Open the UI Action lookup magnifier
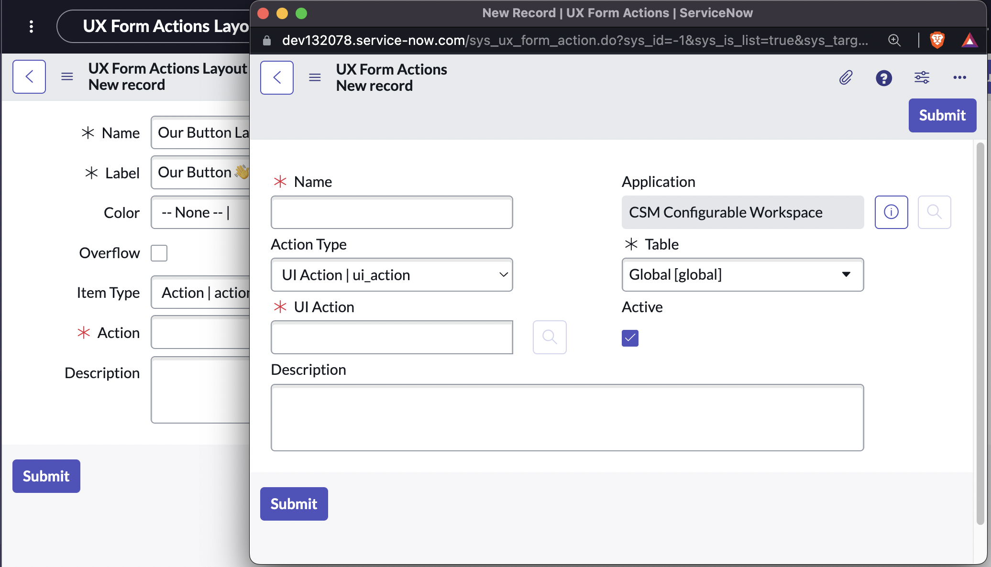991x567 pixels. click(x=550, y=337)
